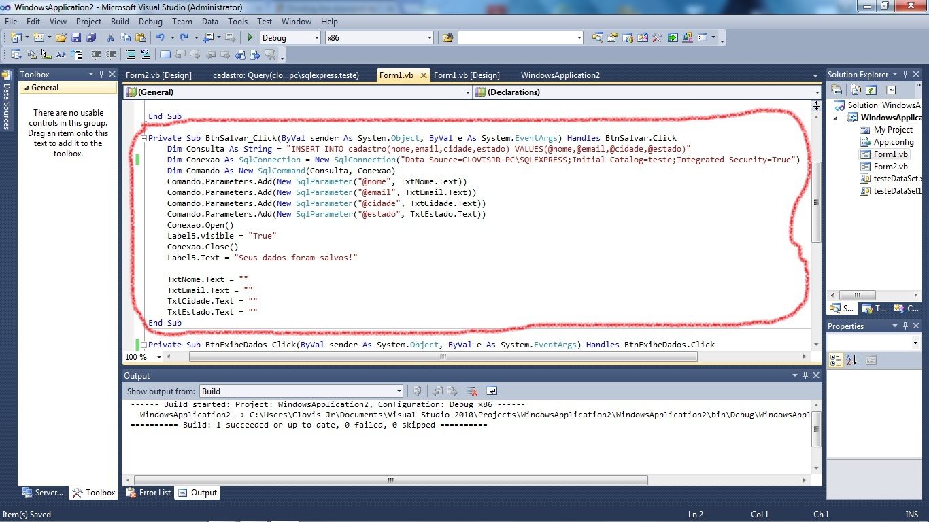Viewport: 929px width, 522px height.
Task: Refresh Solution Explorer with green arrows icon
Action: pyautogui.click(x=871, y=90)
